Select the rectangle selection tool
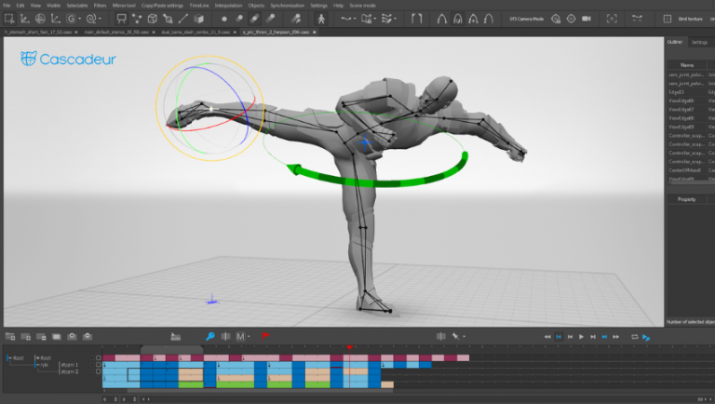This screenshot has width=715, height=404. click(x=9, y=19)
